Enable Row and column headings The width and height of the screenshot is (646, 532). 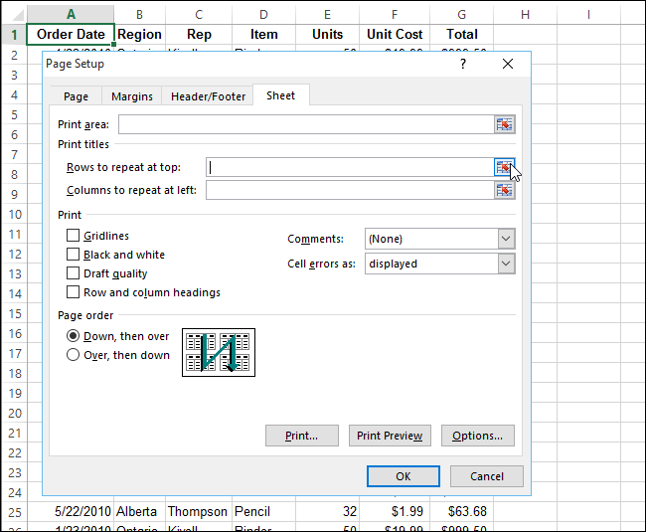73,292
